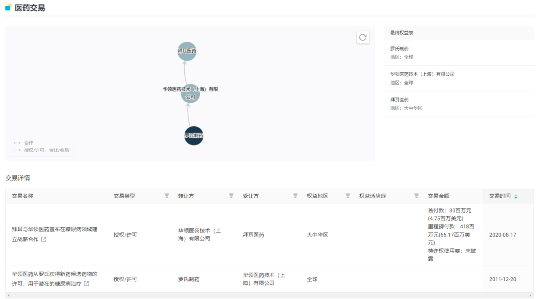Screen dimensions: 539x299
Task: Reset the deal relationship graph view
Action: click(363, 37)
